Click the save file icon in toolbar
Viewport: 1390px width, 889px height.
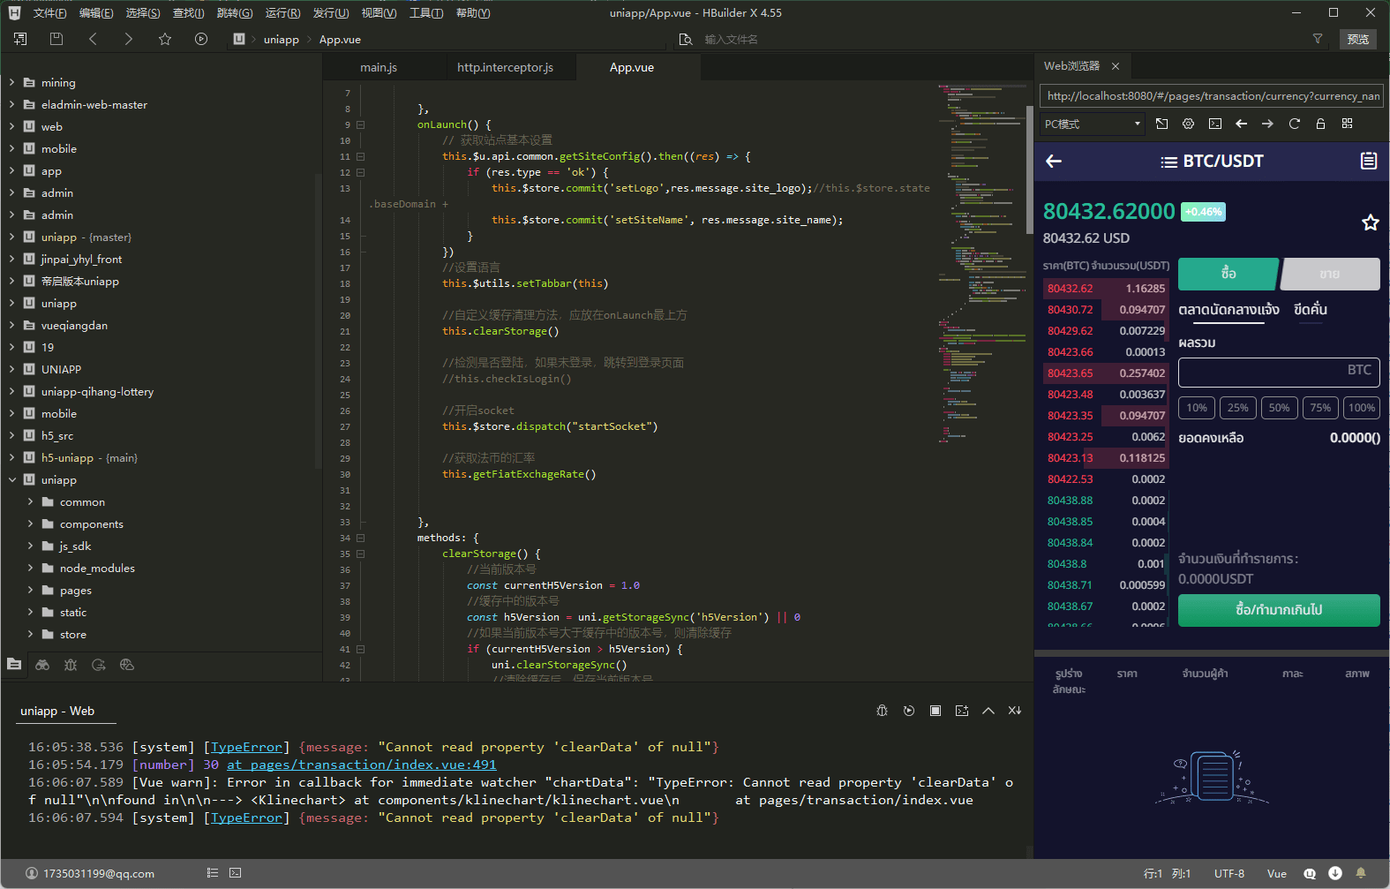(56, 39)
